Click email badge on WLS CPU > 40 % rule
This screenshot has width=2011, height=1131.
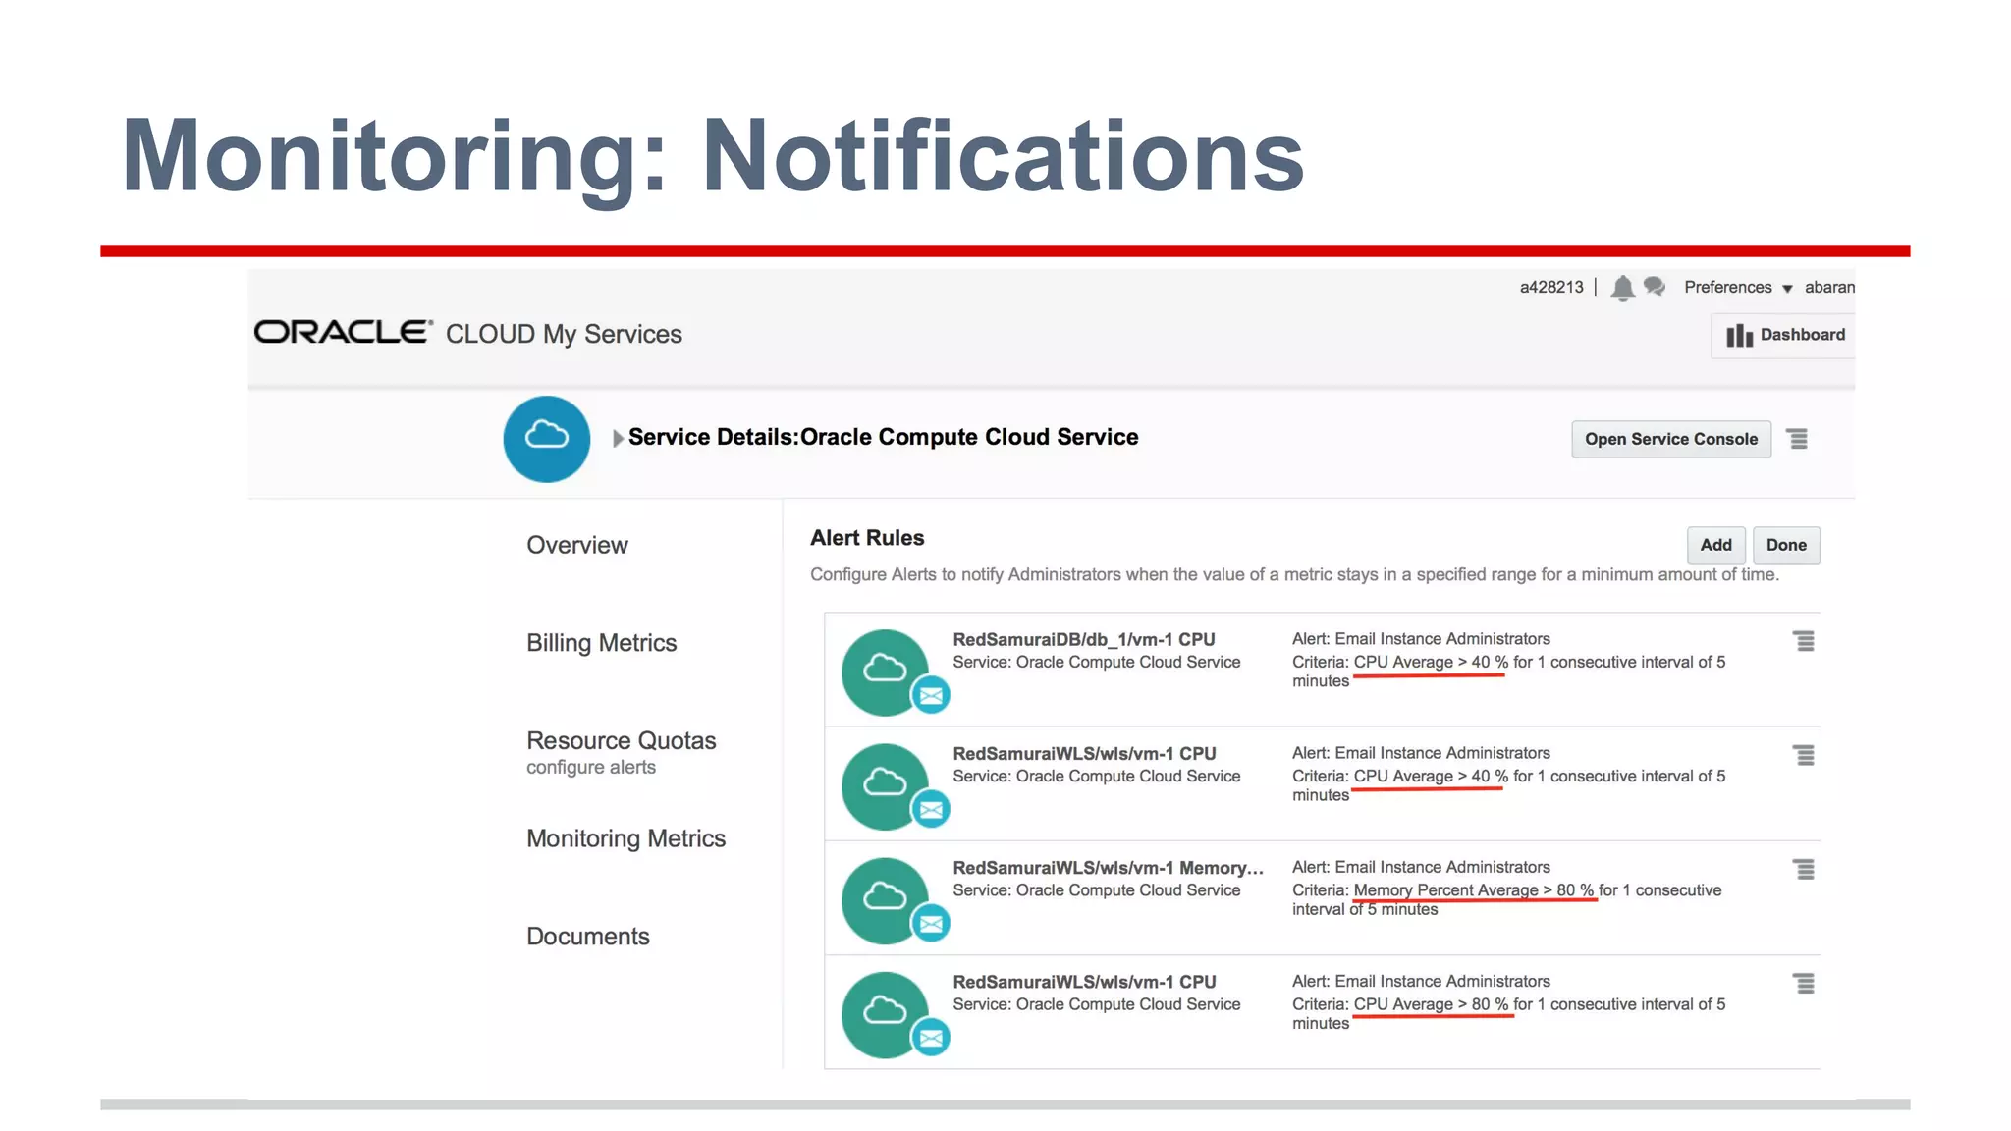point(931,809)
